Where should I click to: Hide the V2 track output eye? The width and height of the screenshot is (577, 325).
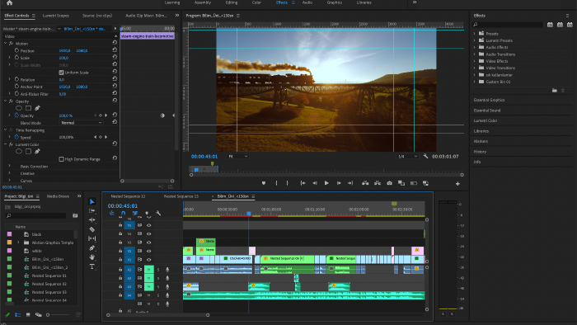(149, 251)
